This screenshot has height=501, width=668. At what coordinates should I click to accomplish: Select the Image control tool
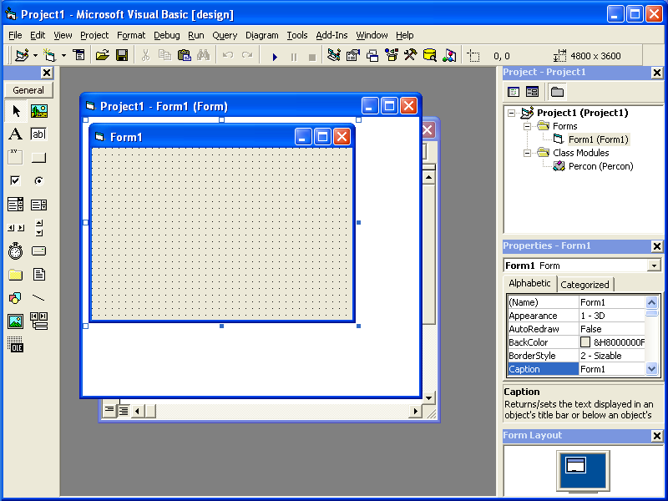pyautogui.click(x=16, y=321)
